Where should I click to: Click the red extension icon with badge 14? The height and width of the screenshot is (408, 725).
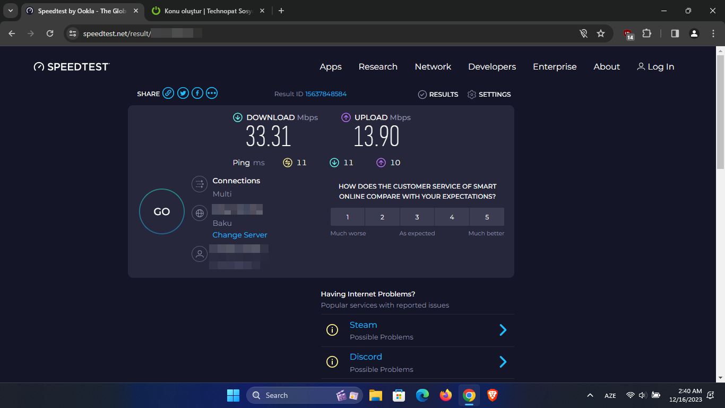point(628,34)
